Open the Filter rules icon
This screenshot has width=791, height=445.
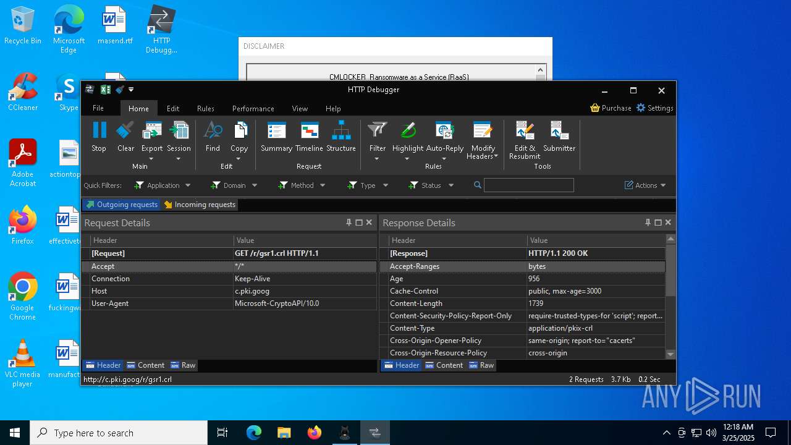point(377,130)
